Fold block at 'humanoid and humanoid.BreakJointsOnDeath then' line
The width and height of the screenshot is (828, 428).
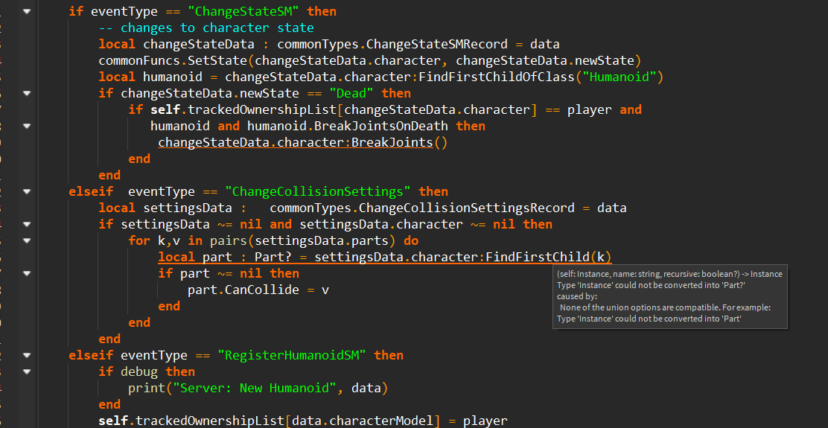coord(27,126)
